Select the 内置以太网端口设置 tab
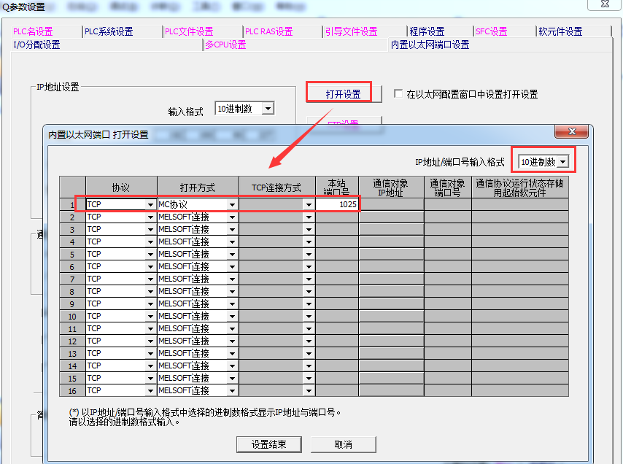Screen dimensions: 623x464 point(430,45)
